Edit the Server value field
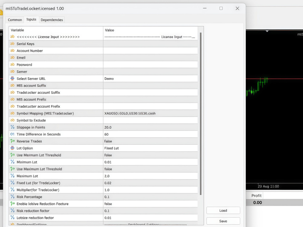 click(x=150, y=72)
